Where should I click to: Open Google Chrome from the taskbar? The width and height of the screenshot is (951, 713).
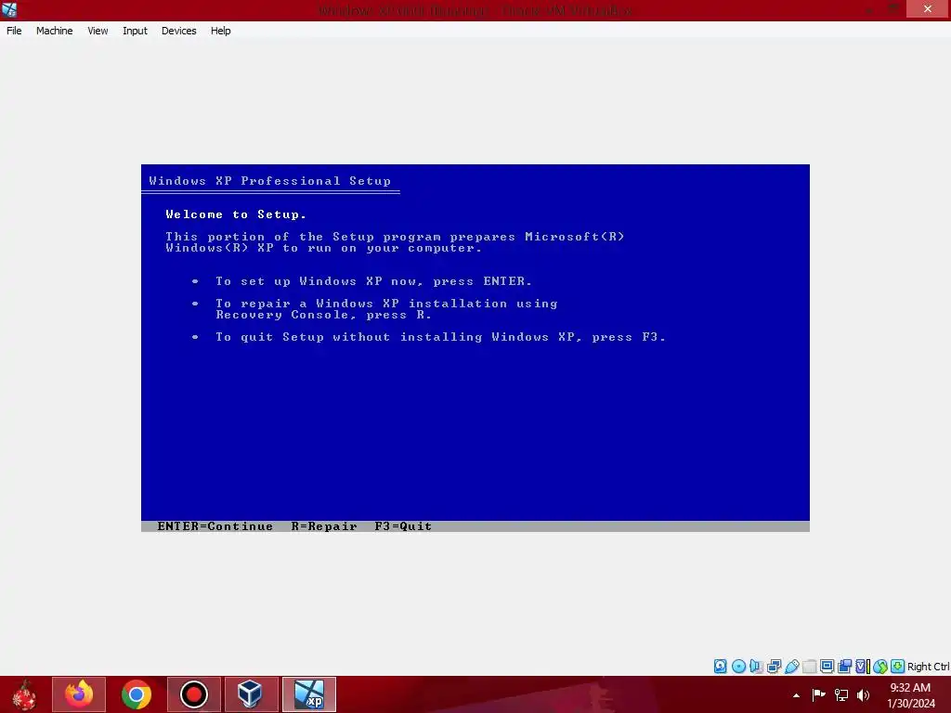pyautogui.click(x=136, y=694)
